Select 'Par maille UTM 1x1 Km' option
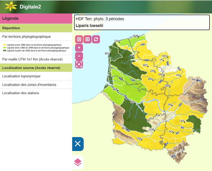This screenshot has height=171, width=212. 32,59
